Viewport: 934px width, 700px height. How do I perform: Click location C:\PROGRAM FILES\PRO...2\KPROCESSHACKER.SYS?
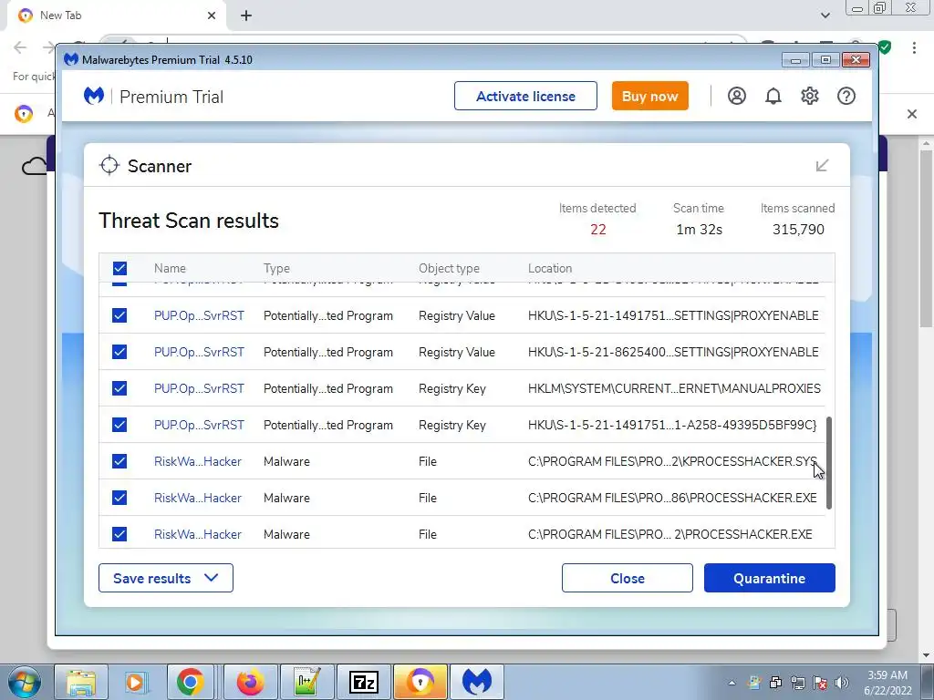point(672,461)
